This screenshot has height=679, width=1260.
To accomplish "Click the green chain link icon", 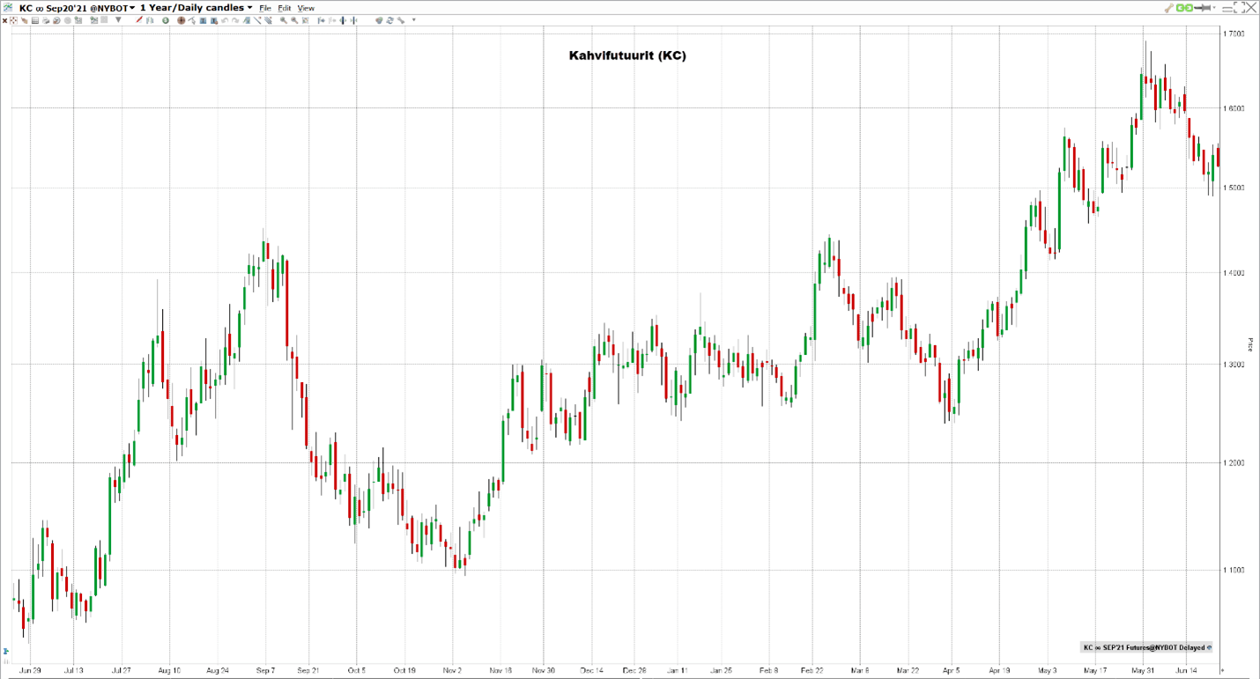I will pyautogui.click(x=1184, y=8).
